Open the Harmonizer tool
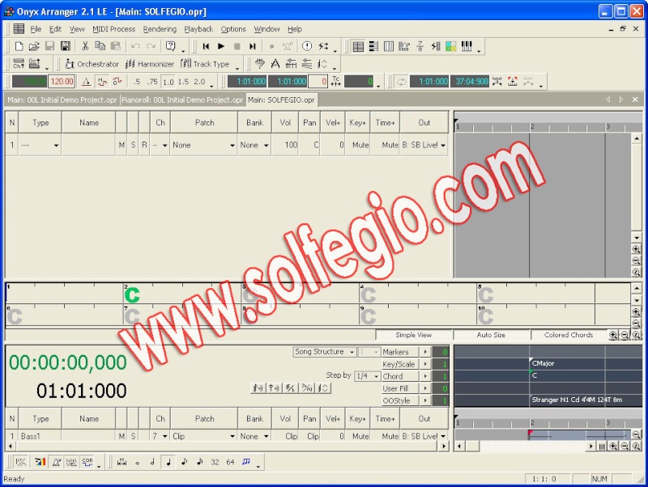 point(150,64)
